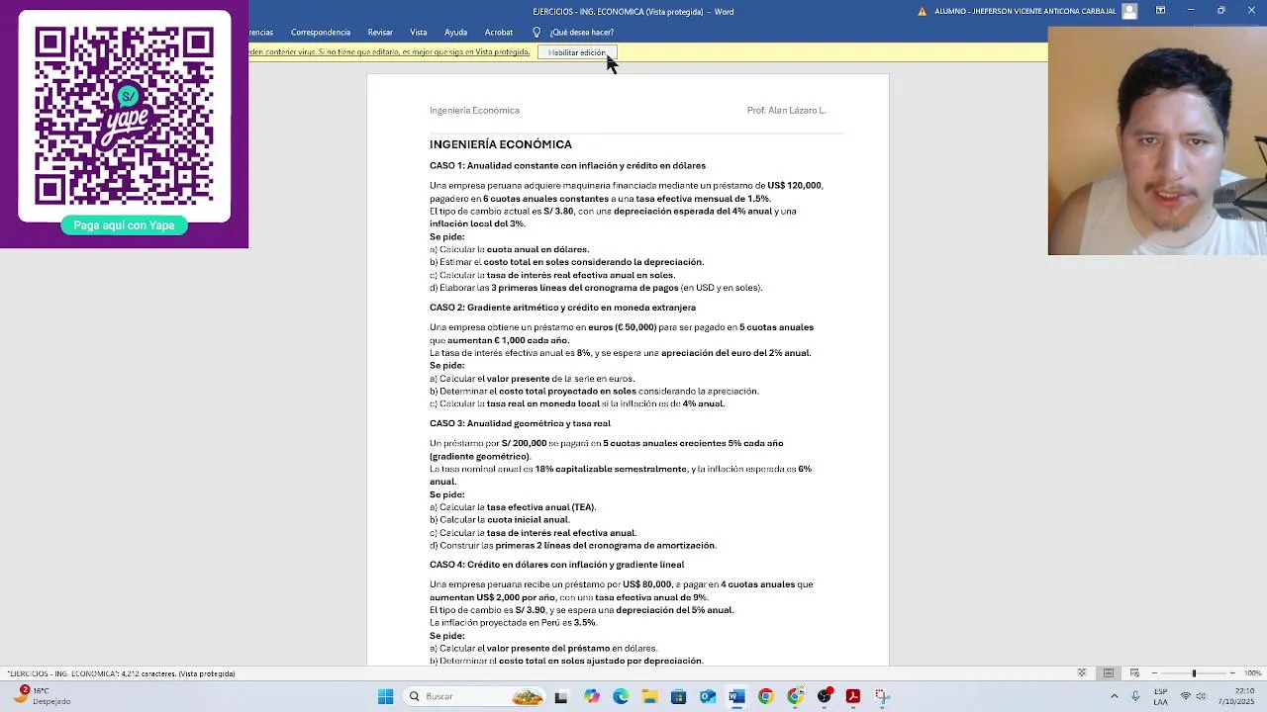Click the focus mode icon in status bar
1267x712 pixels.
pos(1082,673)
